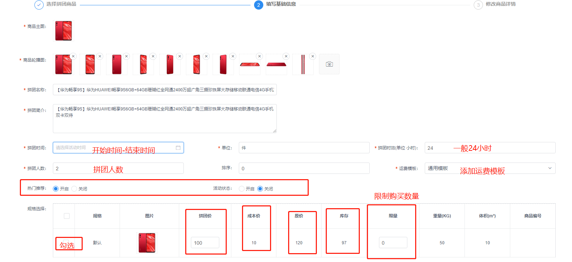Click step 1 checkmark icon 选择拼团商品
572x262 pixels.
tap(39, 5)
